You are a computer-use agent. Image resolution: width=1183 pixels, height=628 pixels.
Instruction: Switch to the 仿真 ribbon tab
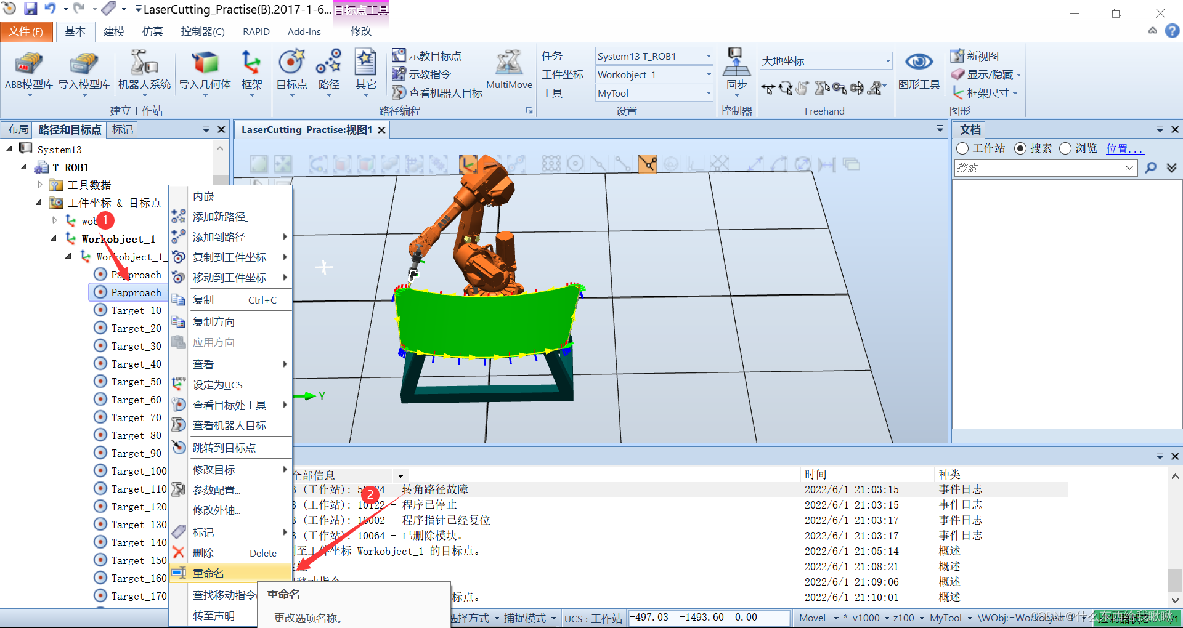click(x=152, y=31)
